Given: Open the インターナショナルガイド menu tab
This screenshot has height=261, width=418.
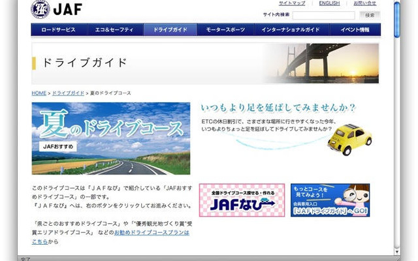Looking at the screenshot, I should tap(291, 29).
